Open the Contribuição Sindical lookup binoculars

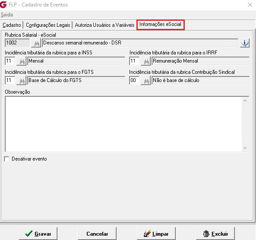(146, 80)
